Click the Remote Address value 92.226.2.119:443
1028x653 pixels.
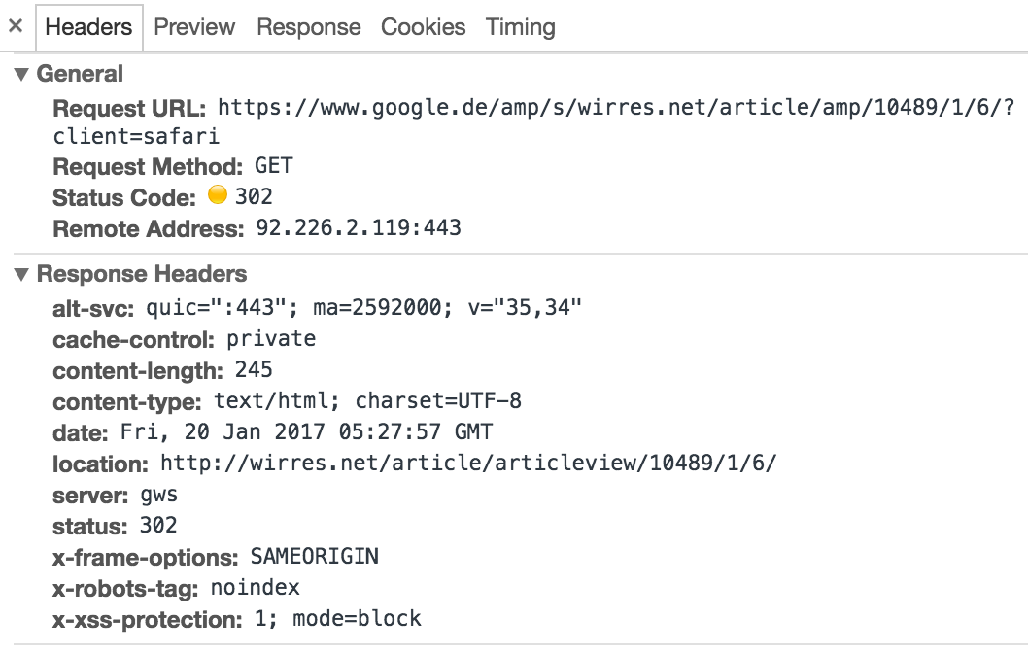pos(358,228)
